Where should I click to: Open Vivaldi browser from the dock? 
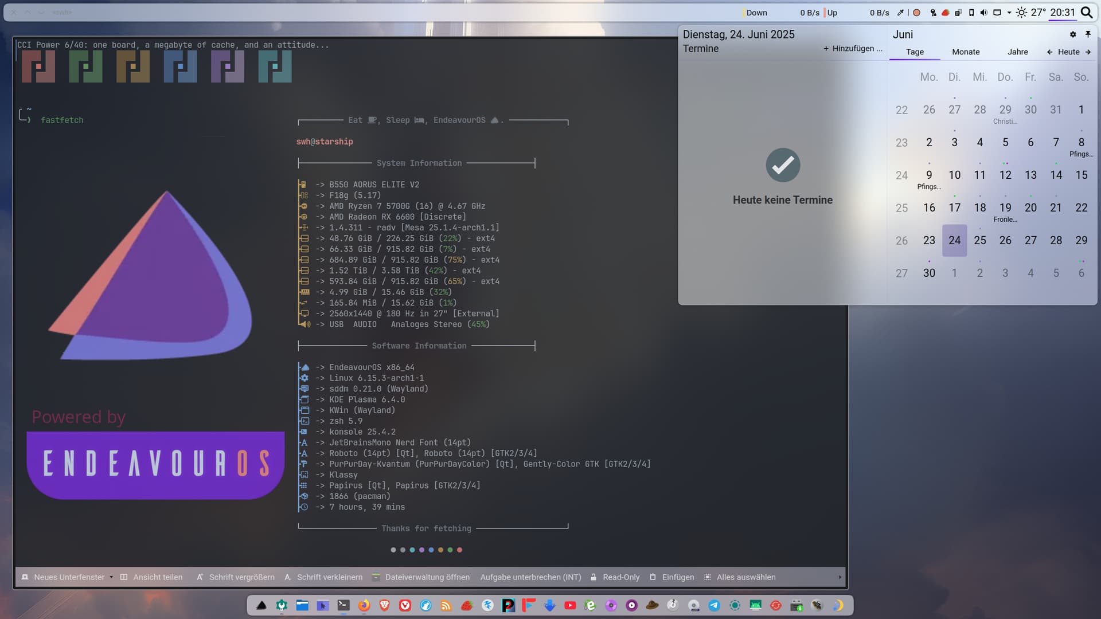[x=405, y=605]
